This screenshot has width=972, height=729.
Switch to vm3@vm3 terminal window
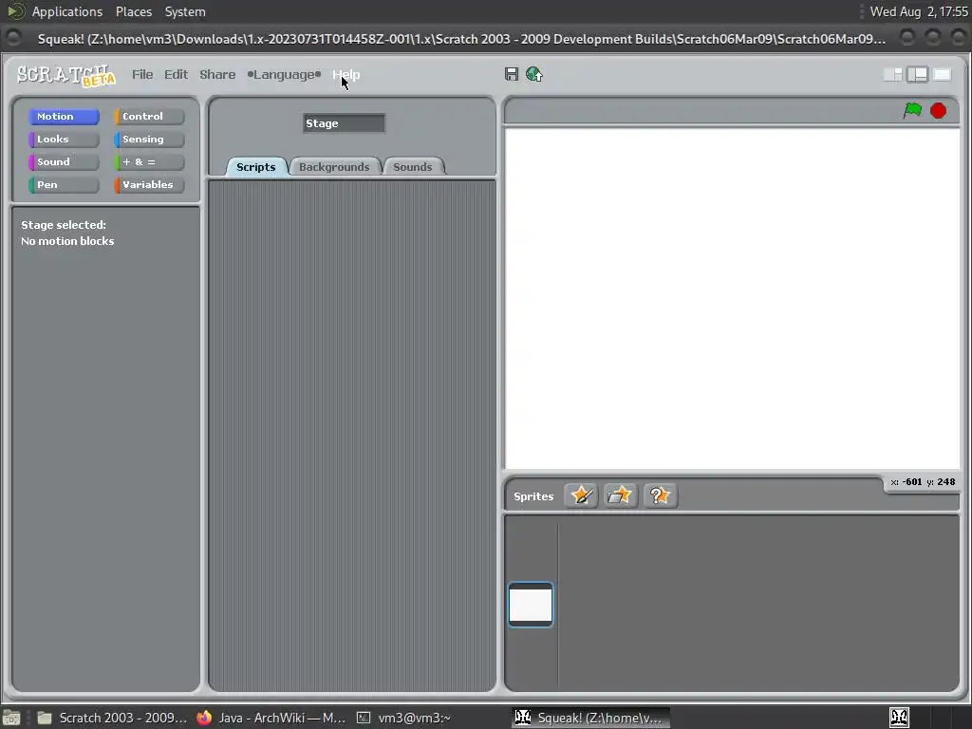point(403,718)
